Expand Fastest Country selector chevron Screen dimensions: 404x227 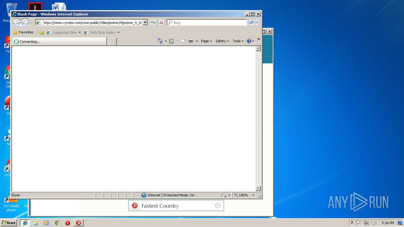click(218, 206)
